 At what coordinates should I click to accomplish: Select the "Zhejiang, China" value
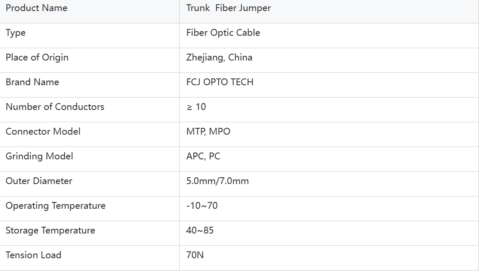tap(219, 58)
